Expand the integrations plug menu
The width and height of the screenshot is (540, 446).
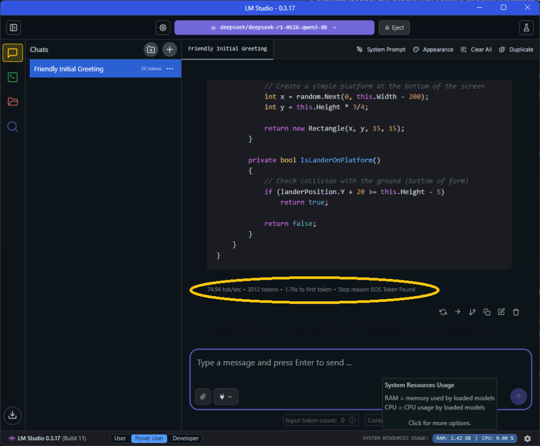click(x=225, y=396)
